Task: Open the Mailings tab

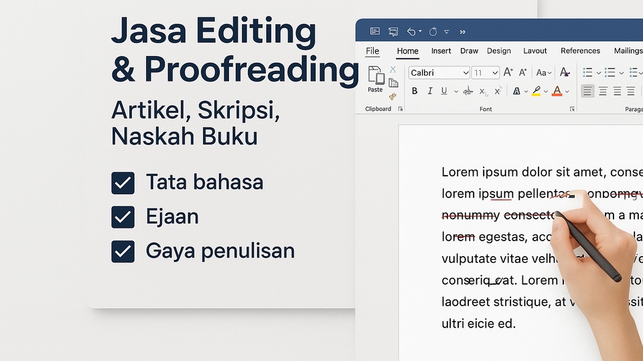Action: 628,51
